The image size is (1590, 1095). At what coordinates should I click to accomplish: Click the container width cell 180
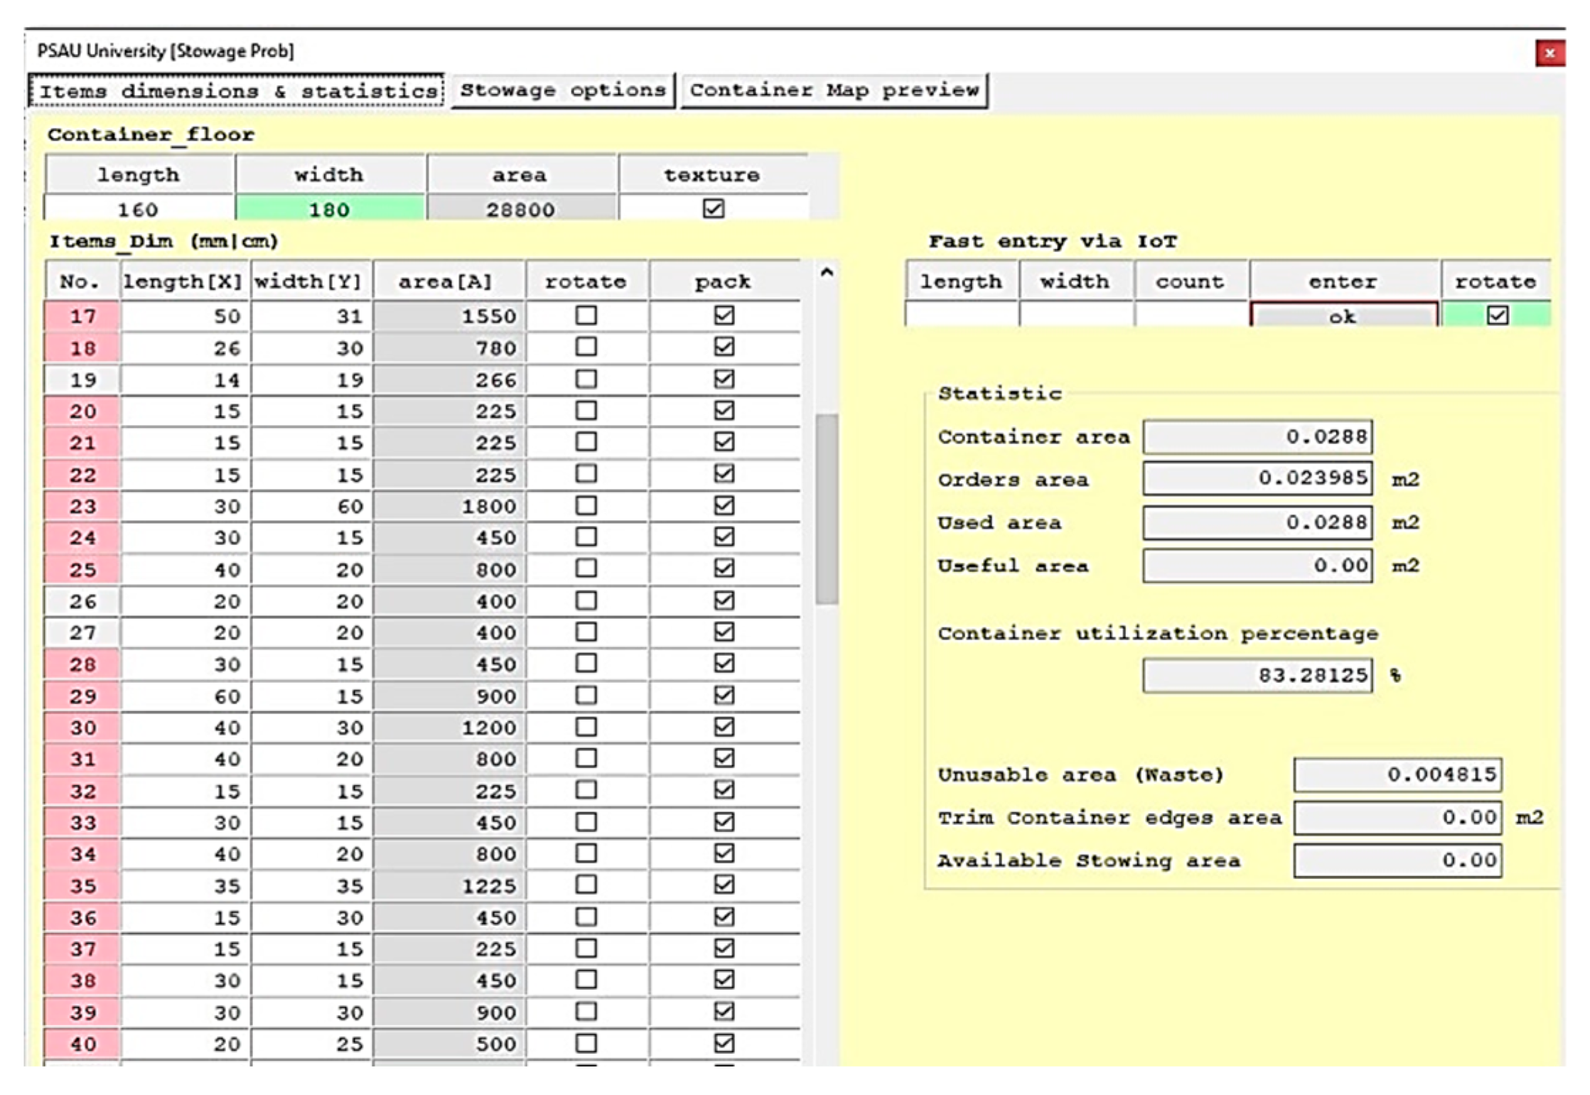(330, 209)
